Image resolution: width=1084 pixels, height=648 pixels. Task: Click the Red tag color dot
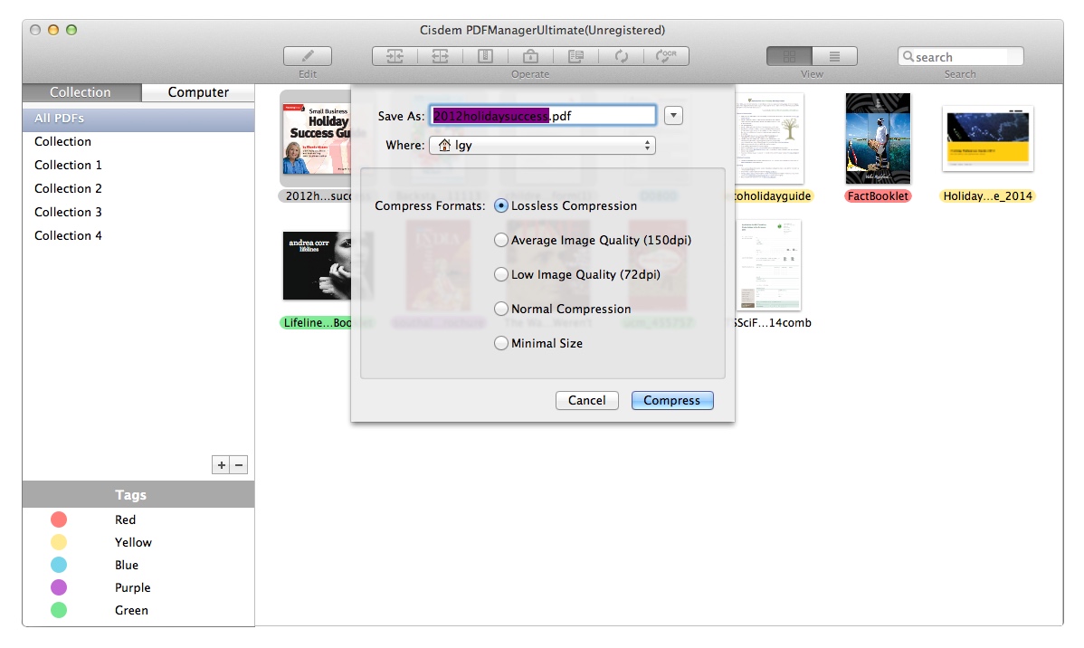click(59, 519)
